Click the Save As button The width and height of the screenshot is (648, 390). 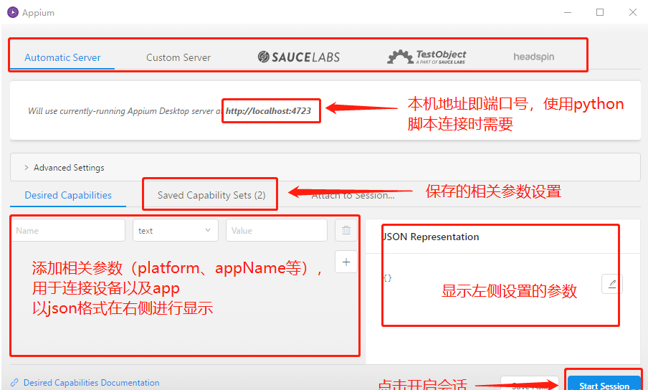tap(530, 384)
